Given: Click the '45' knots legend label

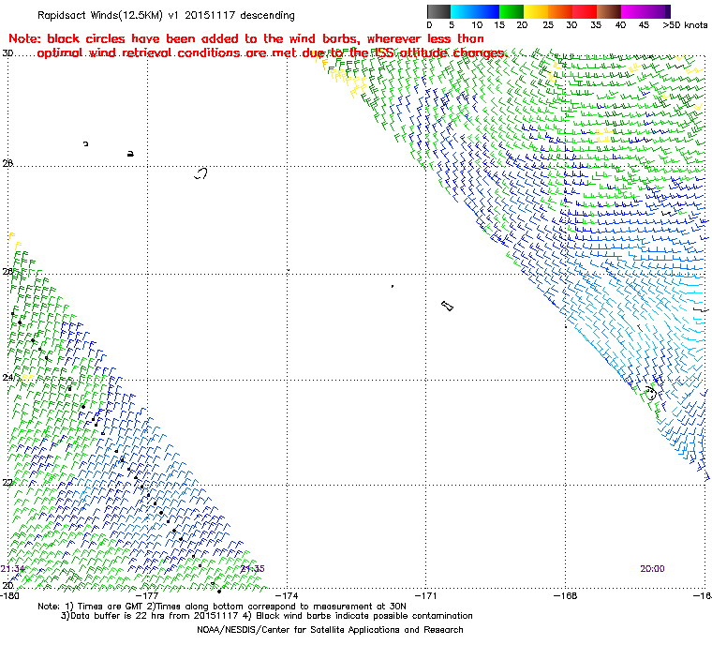Looking at the screenshot, I should 644,25.
